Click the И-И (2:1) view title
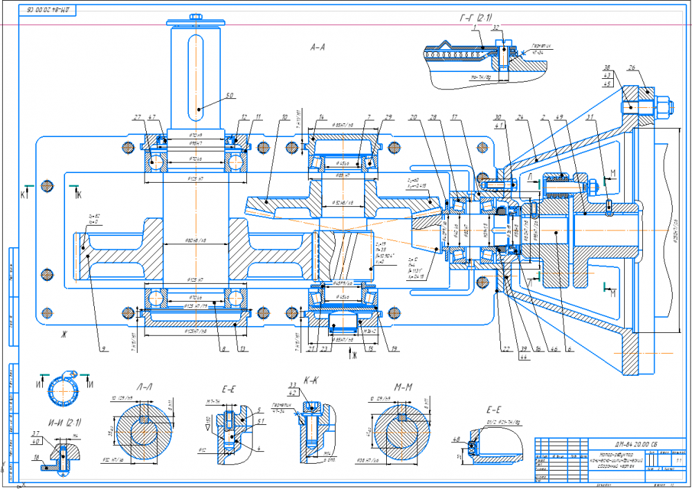Screen dimensions: 692x490 (64, 422)
